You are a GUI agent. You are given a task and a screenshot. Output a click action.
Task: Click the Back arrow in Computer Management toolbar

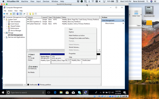tap(4, 14)
